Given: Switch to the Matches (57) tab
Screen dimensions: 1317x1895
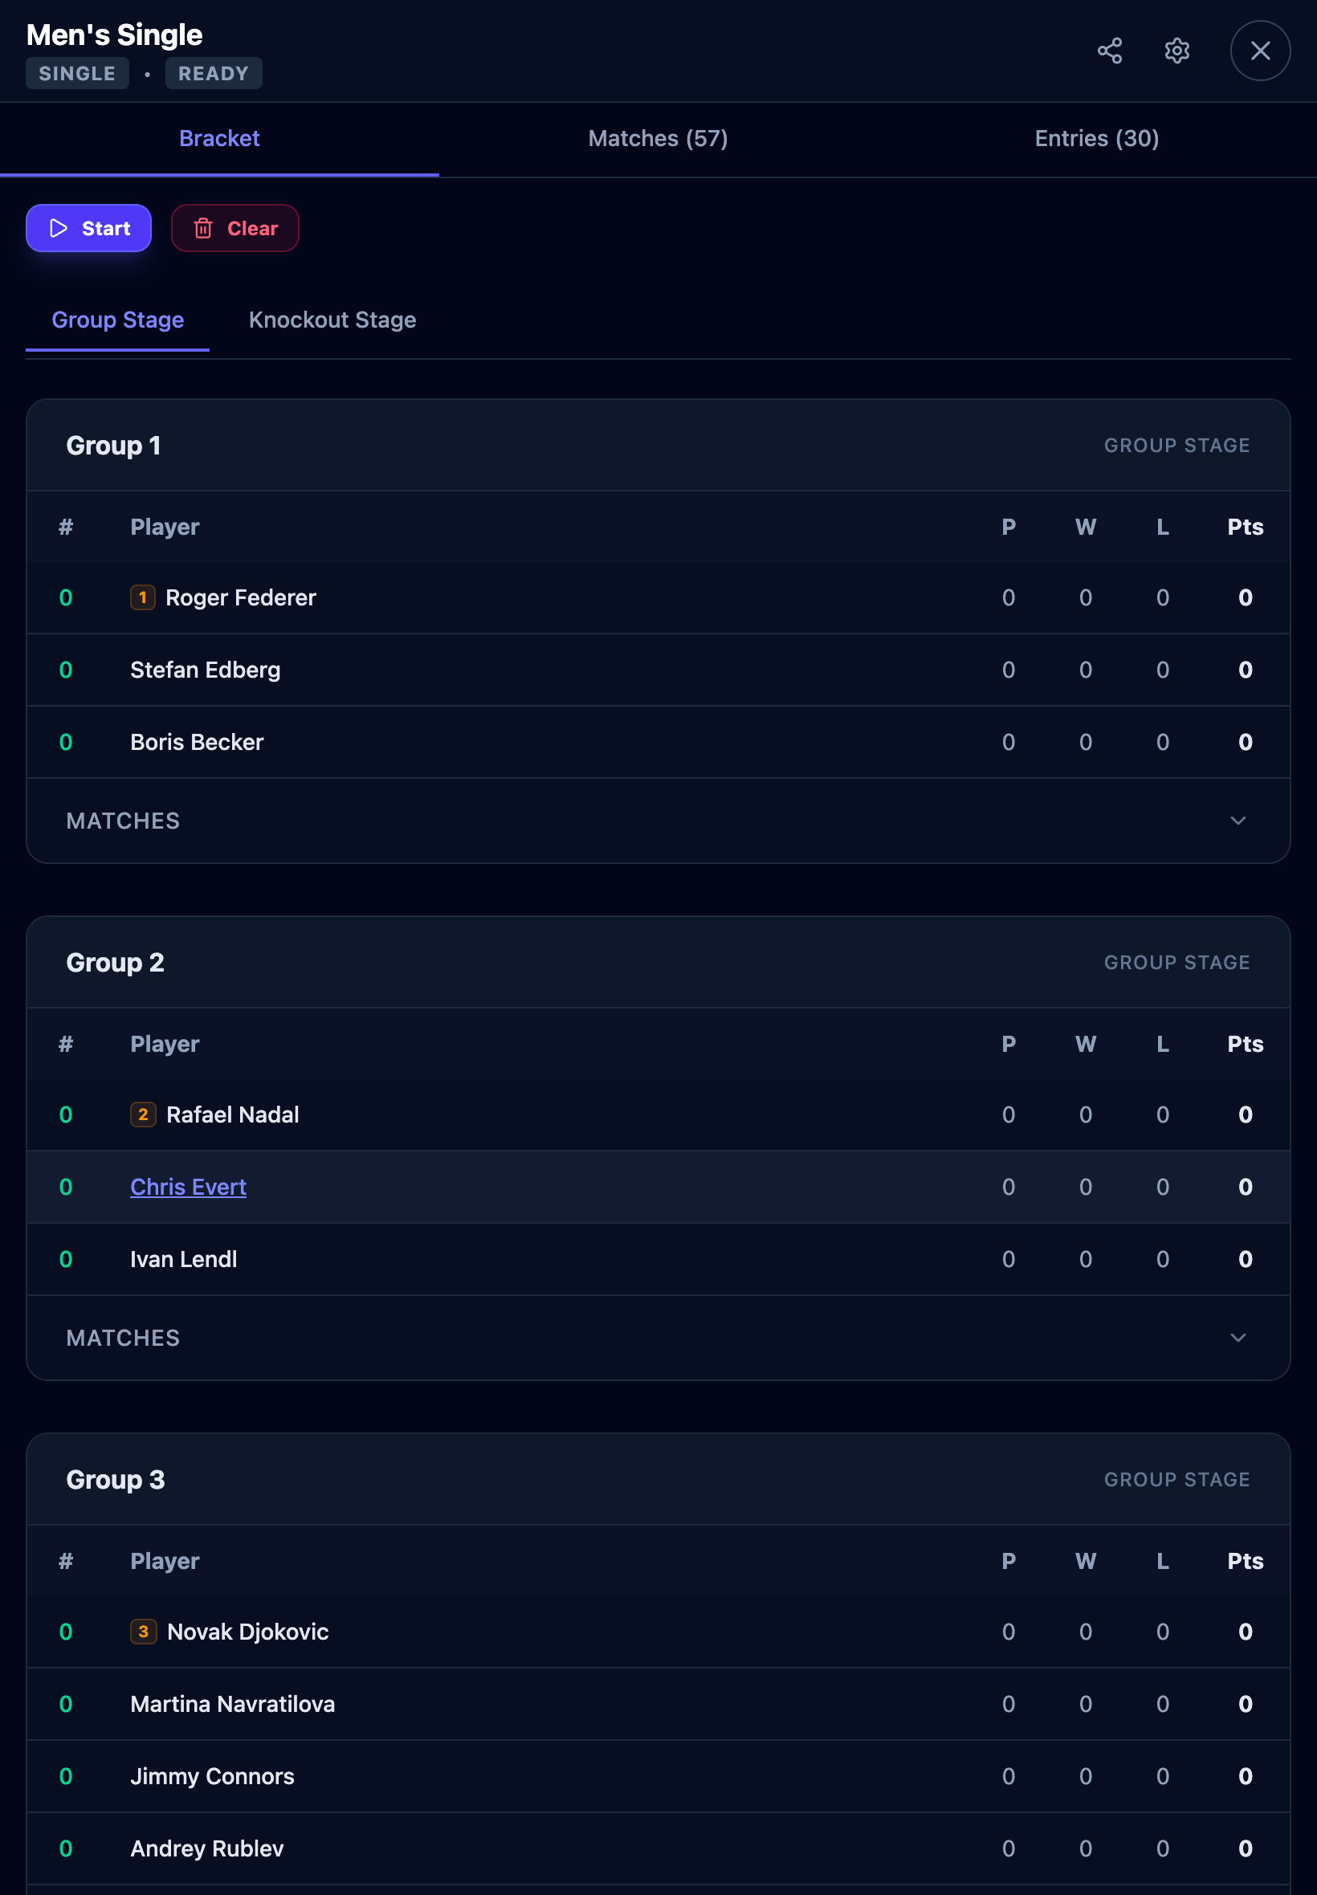Looking at the screenshot, I should coord(658,138).
